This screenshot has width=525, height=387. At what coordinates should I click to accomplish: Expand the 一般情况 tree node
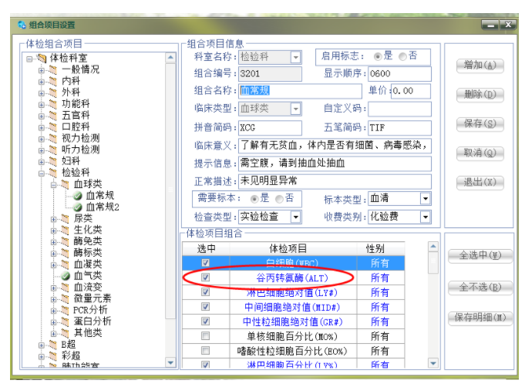pos(41,71)
